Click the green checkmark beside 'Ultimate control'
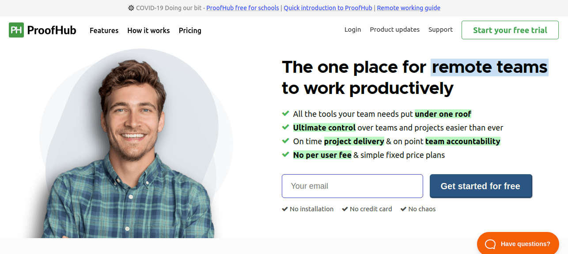568x254 pixels. (x=285, y=127)
